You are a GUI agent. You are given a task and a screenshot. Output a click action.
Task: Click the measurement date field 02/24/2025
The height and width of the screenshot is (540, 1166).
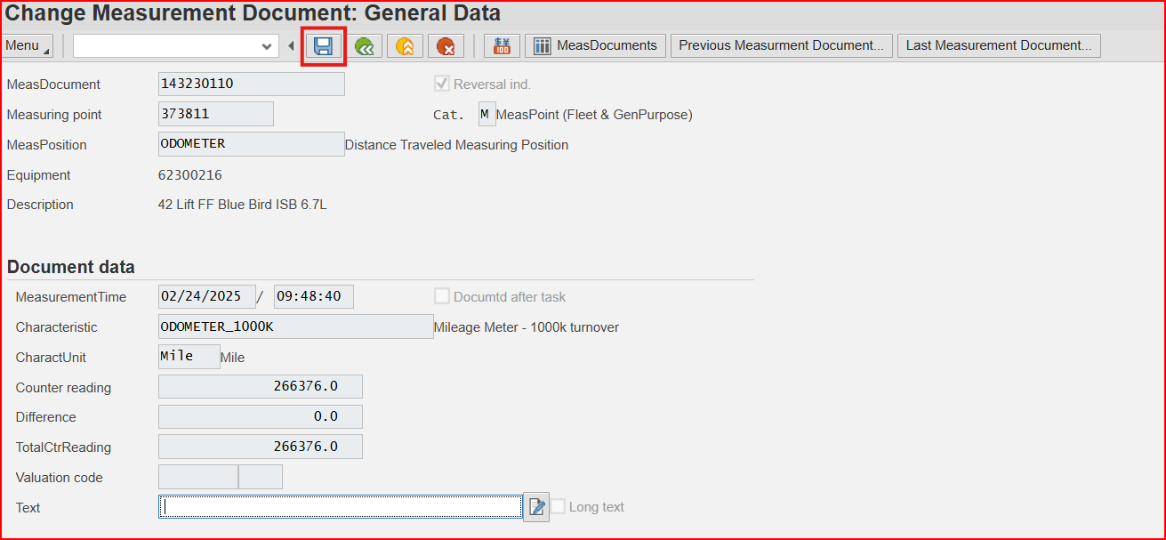(207, 296)
